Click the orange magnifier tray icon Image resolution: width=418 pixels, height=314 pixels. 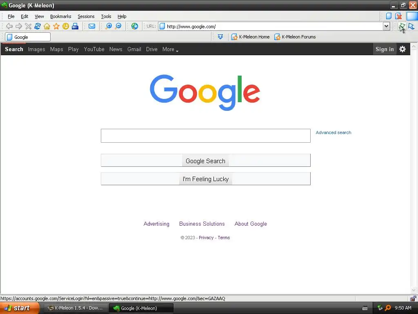(388, 308)
